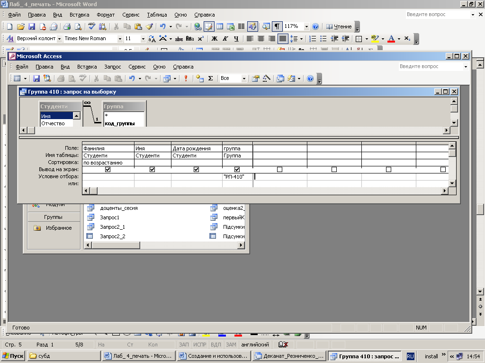Click the Запрос1 query icon
The image size is (485, 363).
(90, 217)
